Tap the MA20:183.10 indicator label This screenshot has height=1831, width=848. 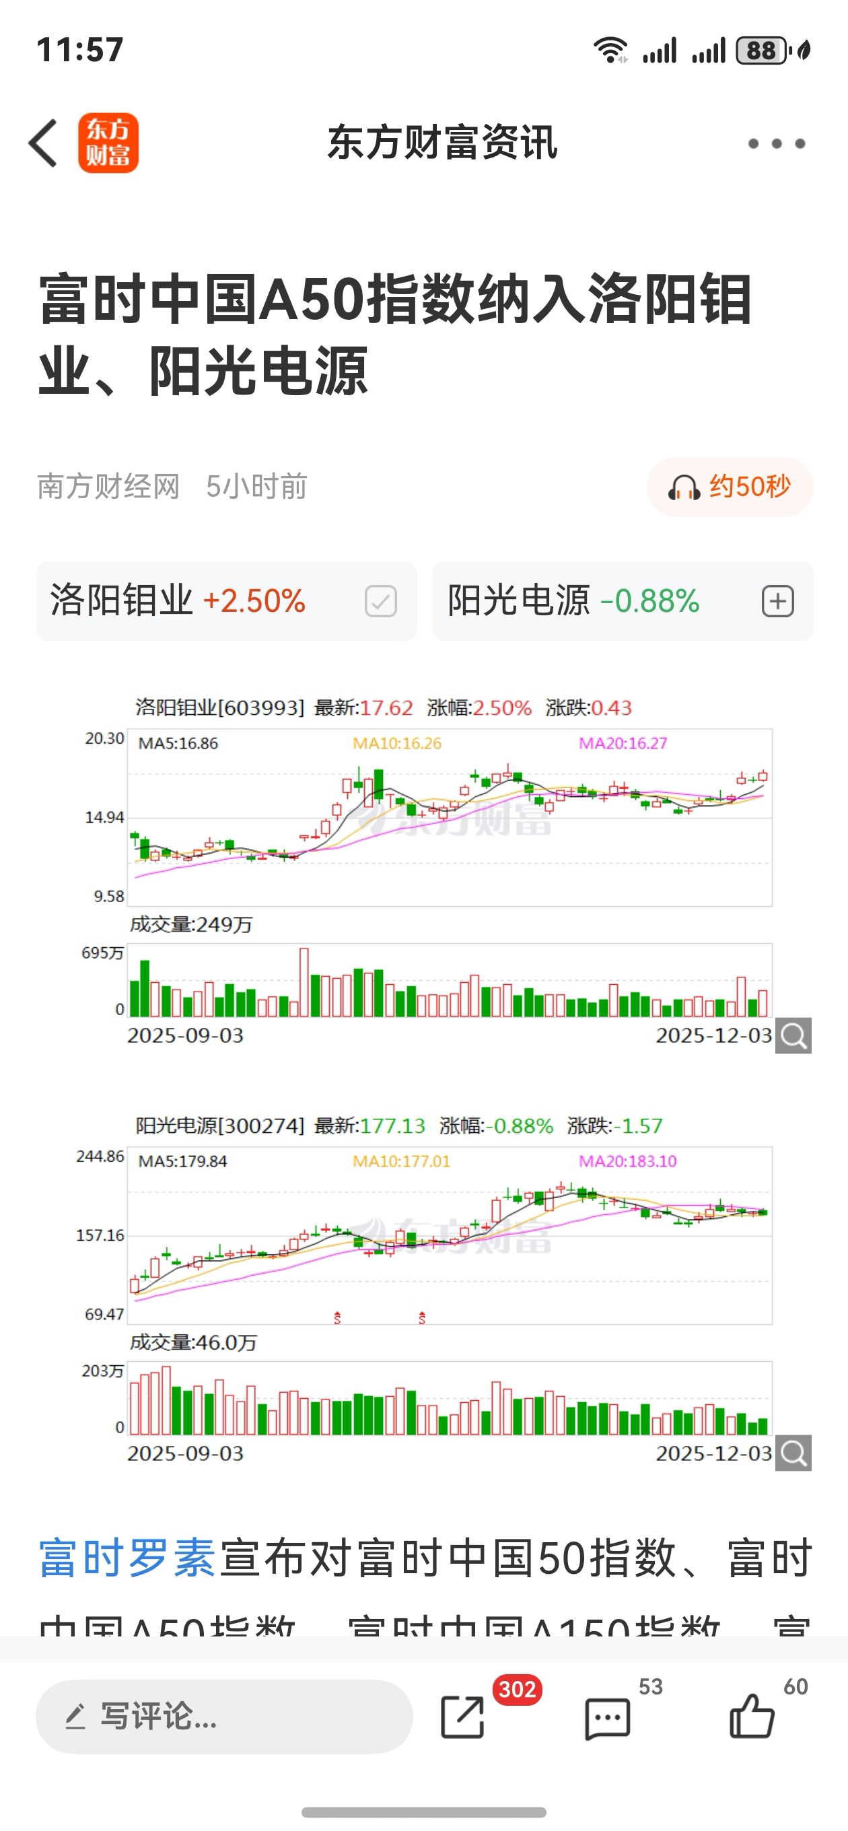pos(628,1161)
